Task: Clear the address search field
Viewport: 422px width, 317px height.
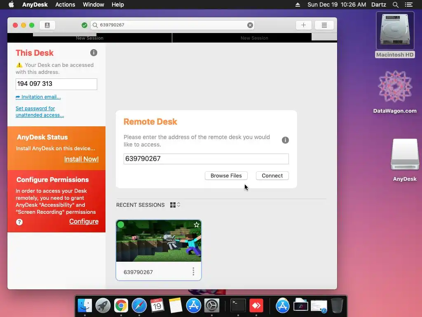Action: 250,25
